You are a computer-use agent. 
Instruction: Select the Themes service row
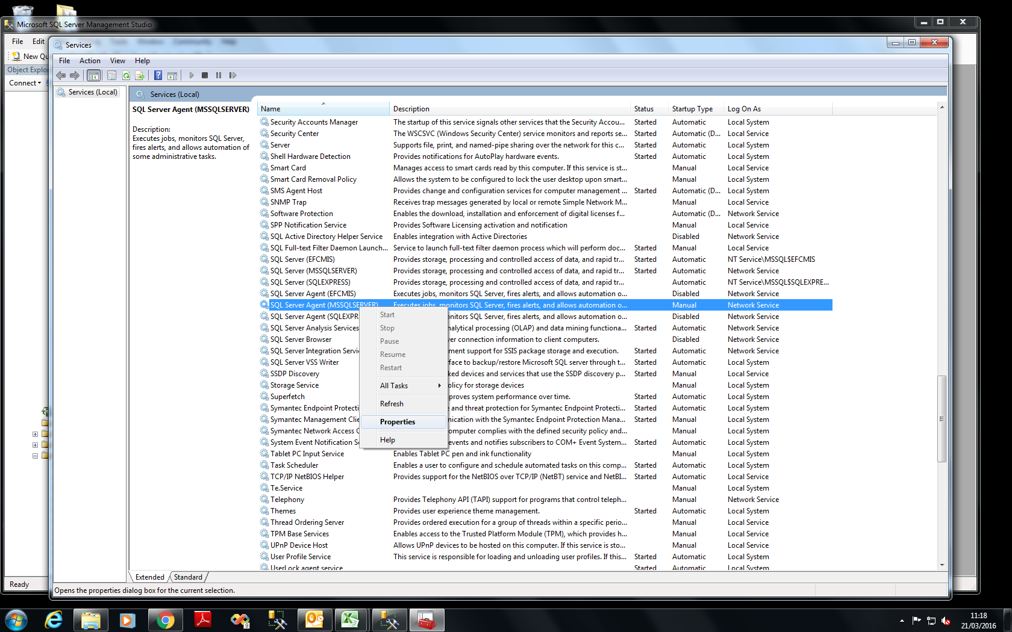[545, 511]
